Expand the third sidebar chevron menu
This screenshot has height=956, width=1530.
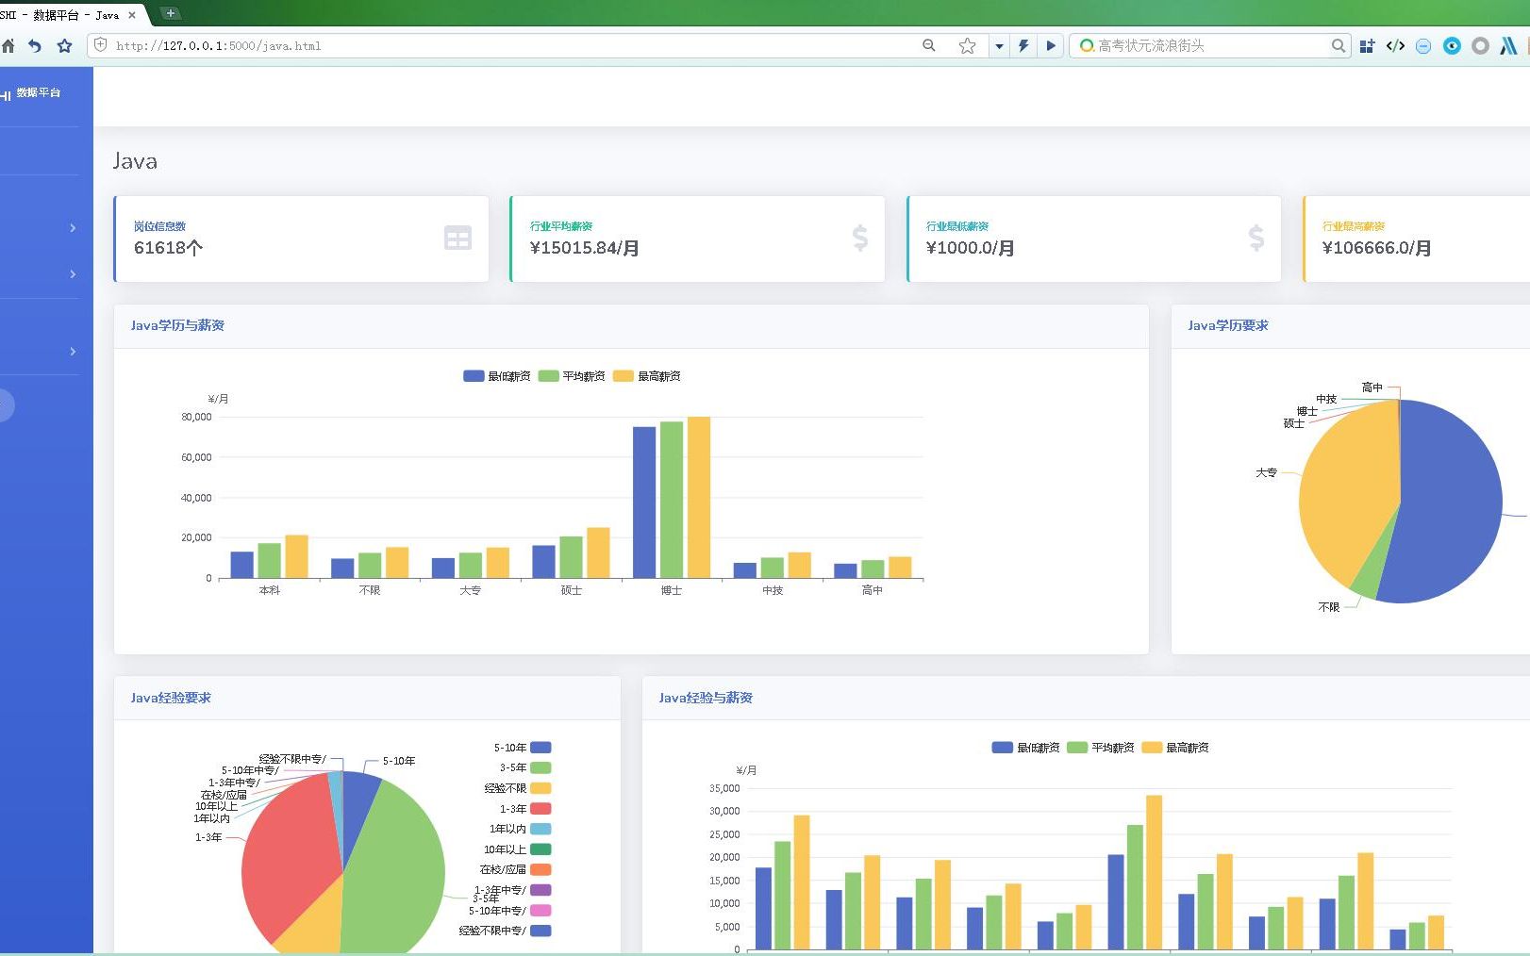click(73, 352)
